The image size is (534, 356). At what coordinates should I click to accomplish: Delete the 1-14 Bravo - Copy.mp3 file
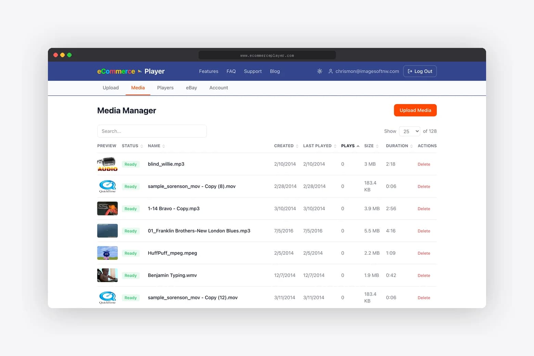pyautogui.click(x=424, y=209)
